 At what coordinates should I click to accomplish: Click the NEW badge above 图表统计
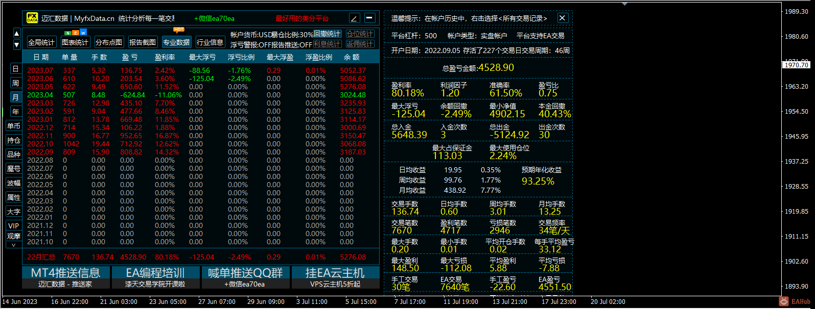pyautogui.click(x=76, y=33)
